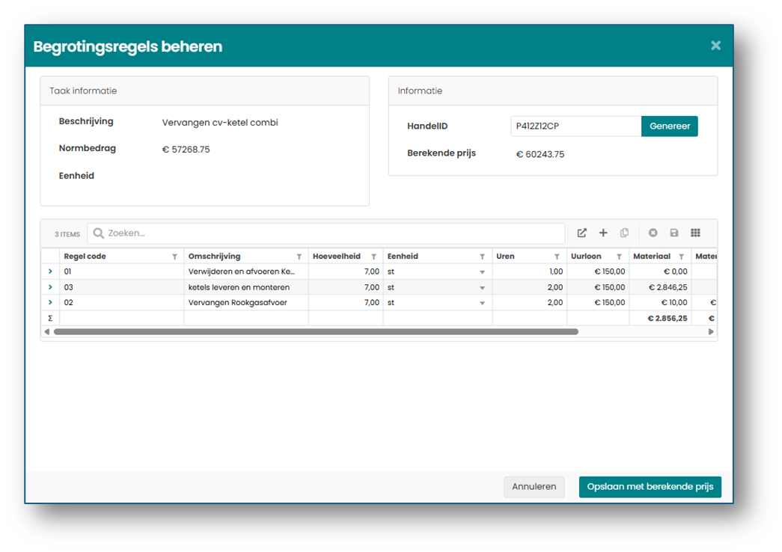Sort by the Omschrijving column header
The height and width of the screenshot is (552, 782).
pyautogui.click(x=215, y=257)
